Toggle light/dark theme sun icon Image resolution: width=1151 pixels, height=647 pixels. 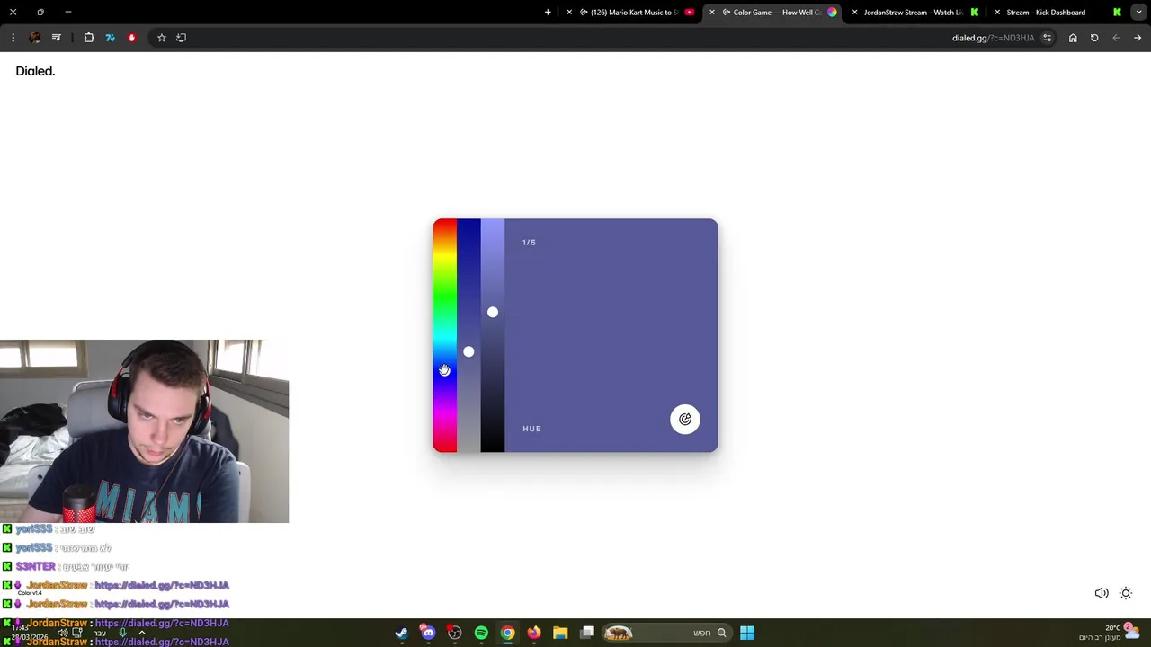pyautogui.click(x=1126, y=593)
